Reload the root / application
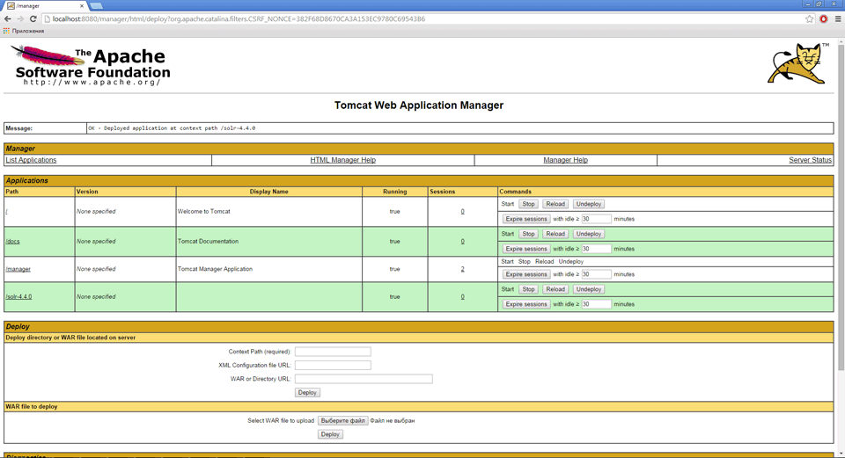The width and height of the screenshot is (845, 458). click(555, 204)
